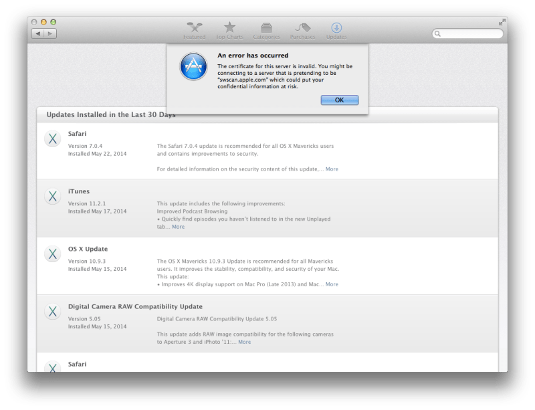This screenshot has width=535, height=410.
Task: Open the Categories tab
Action: click(266, 31)
